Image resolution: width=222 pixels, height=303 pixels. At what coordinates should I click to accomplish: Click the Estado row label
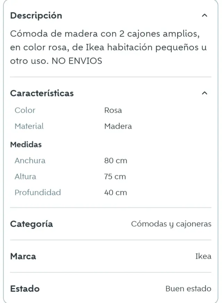[24, 288]
